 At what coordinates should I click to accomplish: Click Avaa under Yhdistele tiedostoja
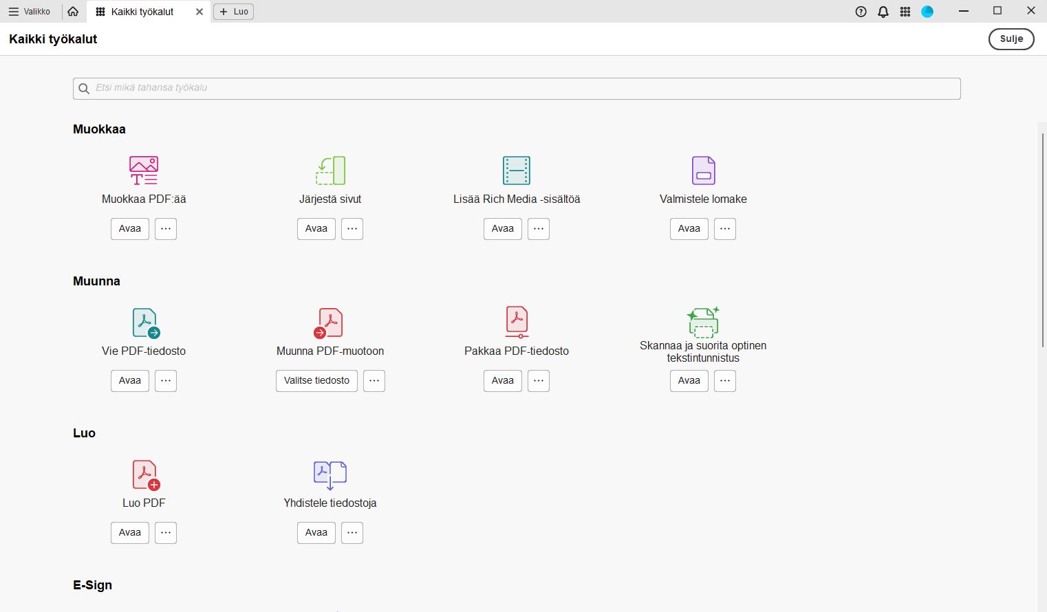(x=316, y=533)
